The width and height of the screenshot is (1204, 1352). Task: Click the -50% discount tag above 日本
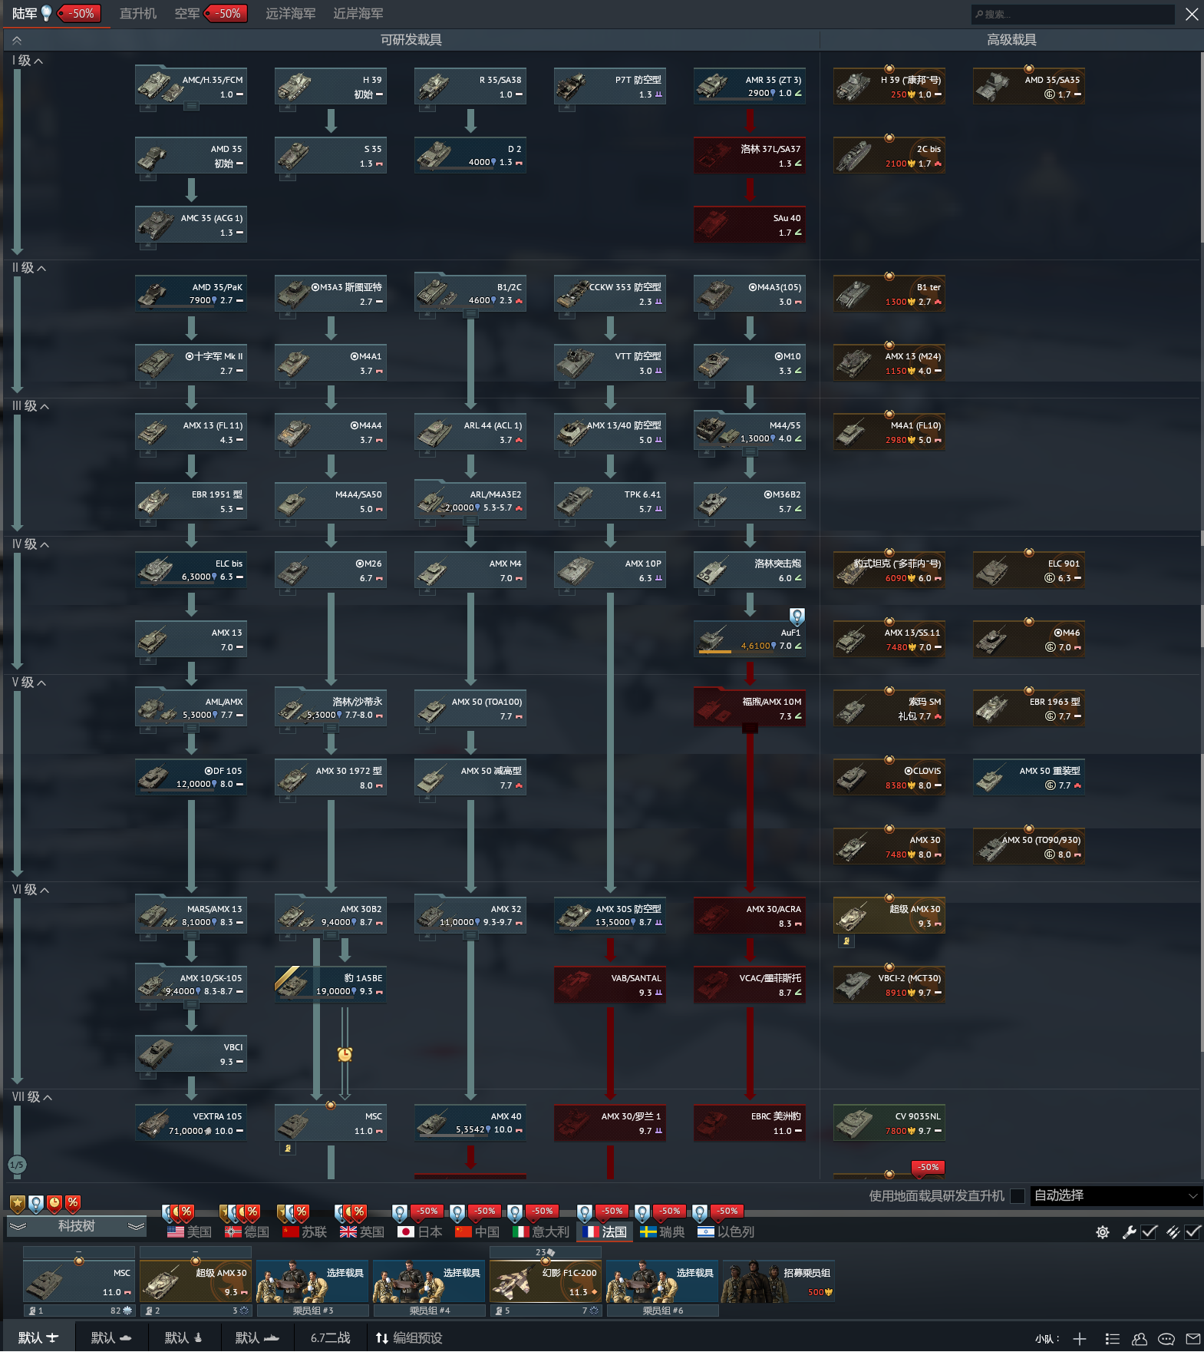426,1212
